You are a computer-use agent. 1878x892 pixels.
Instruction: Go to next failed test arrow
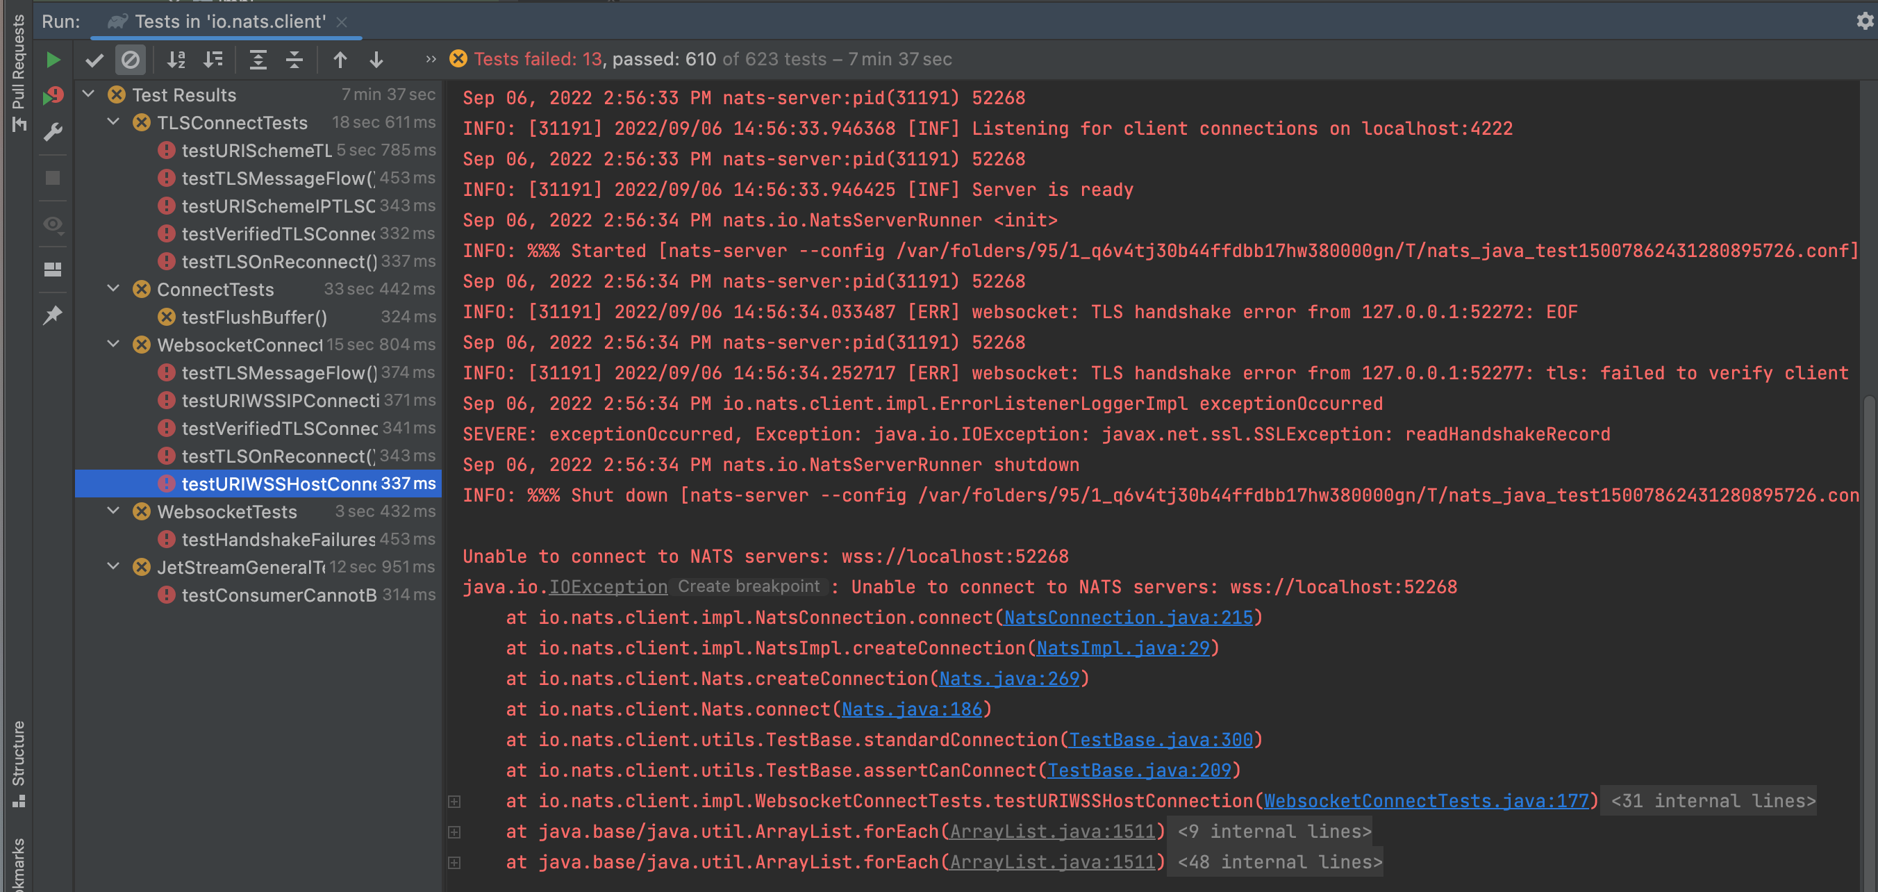[376, 60]
